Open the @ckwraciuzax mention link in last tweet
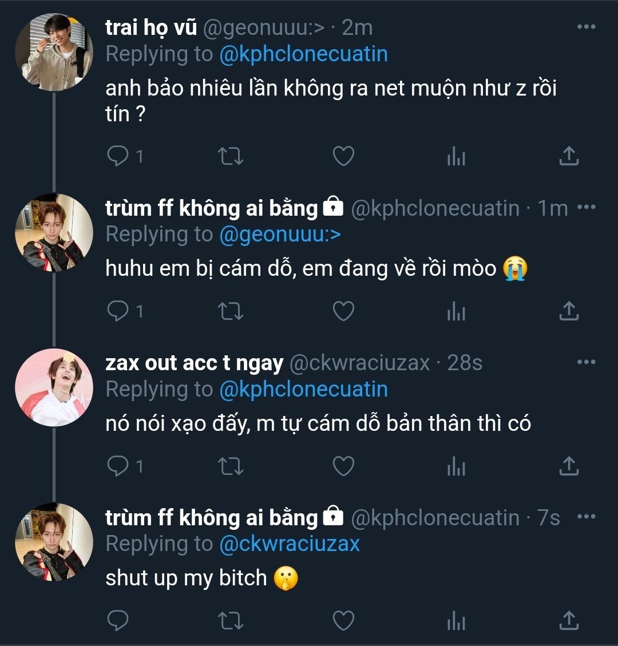Viewport: 618px width, 646px height. pyautogui.click(x=290, y=544)
